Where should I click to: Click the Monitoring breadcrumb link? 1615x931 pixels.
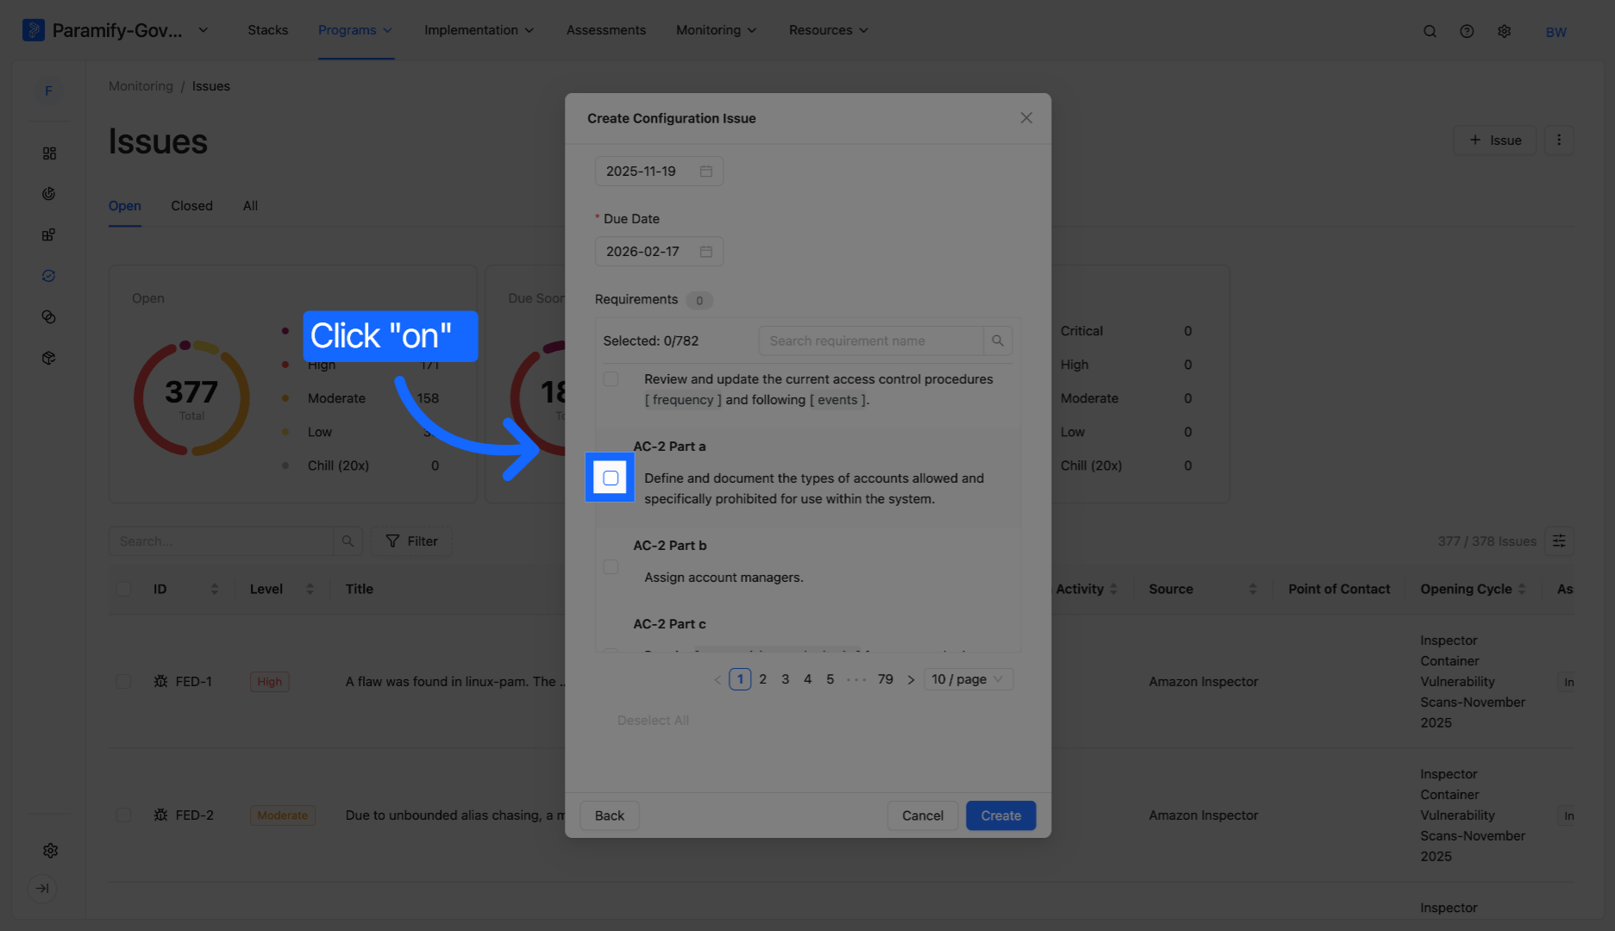coord(141,86)
